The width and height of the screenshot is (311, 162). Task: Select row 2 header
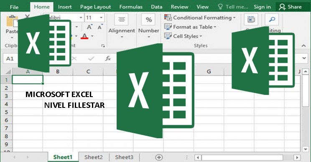click(6, 88)
